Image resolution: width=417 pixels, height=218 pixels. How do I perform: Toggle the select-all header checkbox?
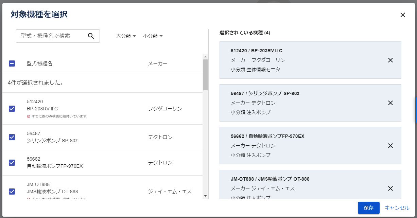[12, 63]
